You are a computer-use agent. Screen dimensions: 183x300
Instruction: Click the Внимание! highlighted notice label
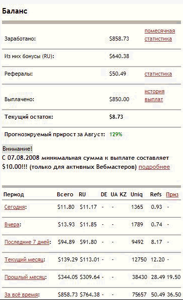point(17,149)
